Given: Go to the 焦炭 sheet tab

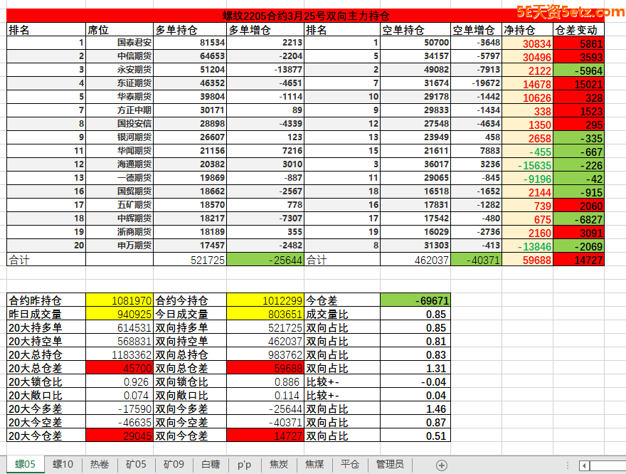Looking at the screenshot, I should tap(279, 465).
